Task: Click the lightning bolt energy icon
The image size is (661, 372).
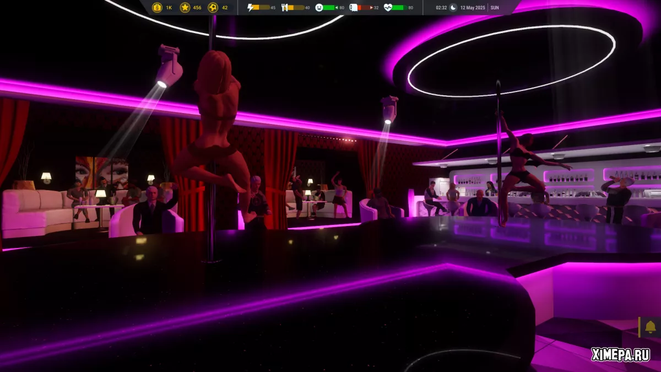Action: click(x=251, y=8)
